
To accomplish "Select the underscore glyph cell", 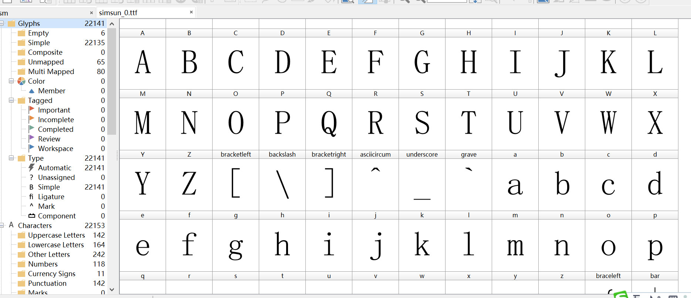I will tap(422, 181).
